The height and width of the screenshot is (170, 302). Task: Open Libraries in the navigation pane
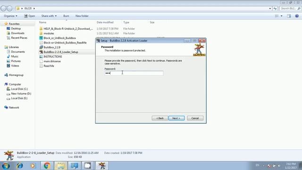[11, 47]
